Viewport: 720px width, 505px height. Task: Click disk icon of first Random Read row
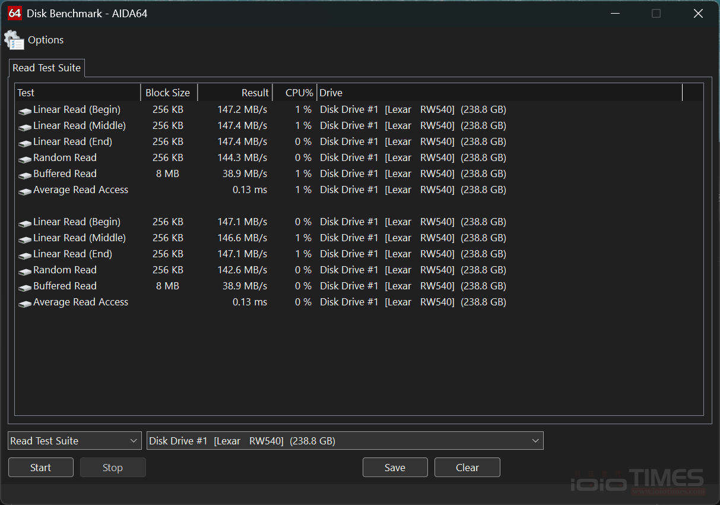pyautogui.click(x=24, y=159)
